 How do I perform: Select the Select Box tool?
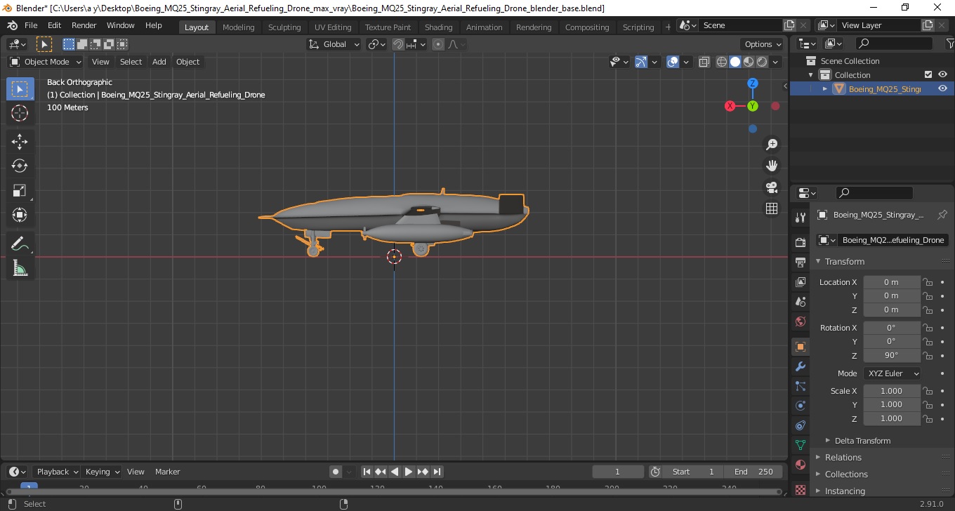[x=20, y=89]
